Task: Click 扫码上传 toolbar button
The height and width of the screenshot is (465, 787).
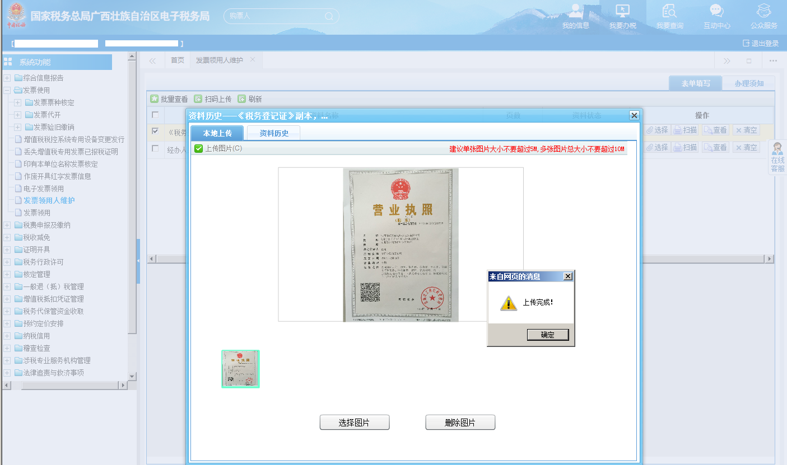Action: pyautogui.click(x=213, y=99)
